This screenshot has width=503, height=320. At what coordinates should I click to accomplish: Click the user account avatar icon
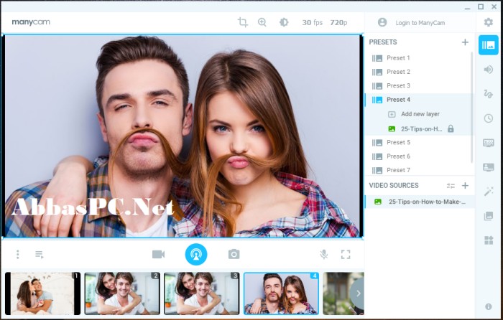[382, 22]
